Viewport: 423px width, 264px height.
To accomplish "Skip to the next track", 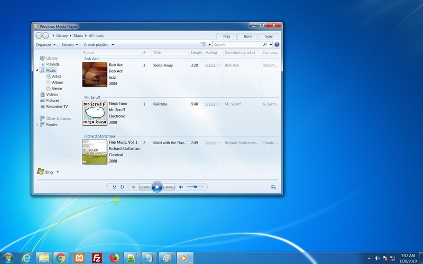I will 169,187.
